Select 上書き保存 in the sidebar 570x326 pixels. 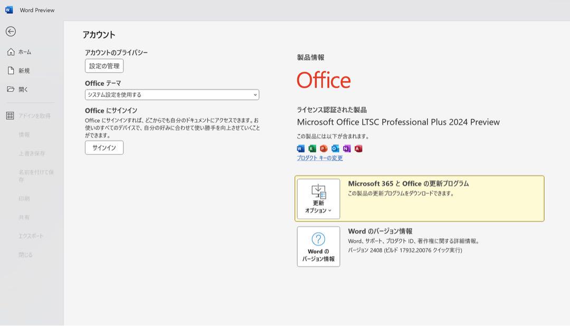coord(32,153)
